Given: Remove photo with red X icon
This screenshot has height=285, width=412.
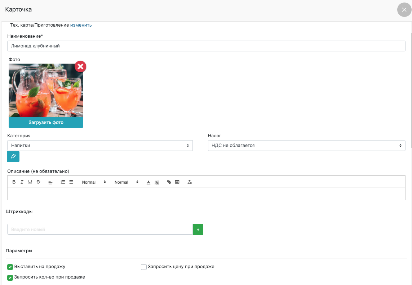Looking at the screenshot, I should [x=80, y=66].
